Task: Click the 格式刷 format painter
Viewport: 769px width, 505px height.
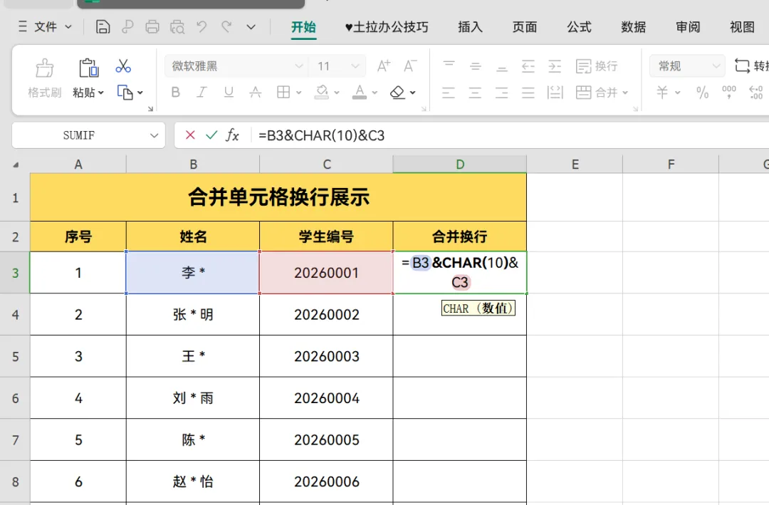Action: point(45,78)
